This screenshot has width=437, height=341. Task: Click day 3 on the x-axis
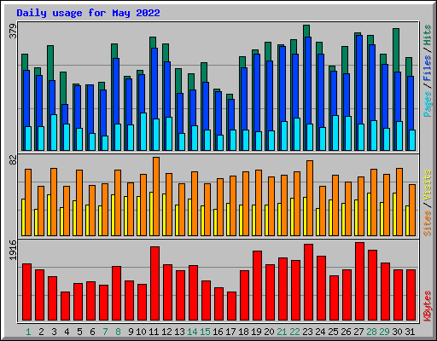tap(54, 332)
